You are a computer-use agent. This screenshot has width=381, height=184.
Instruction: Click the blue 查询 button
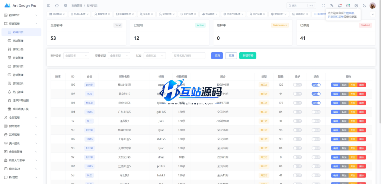217,55
